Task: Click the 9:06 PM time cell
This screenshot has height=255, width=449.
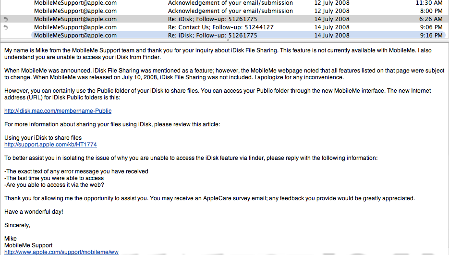Action: 431,27
